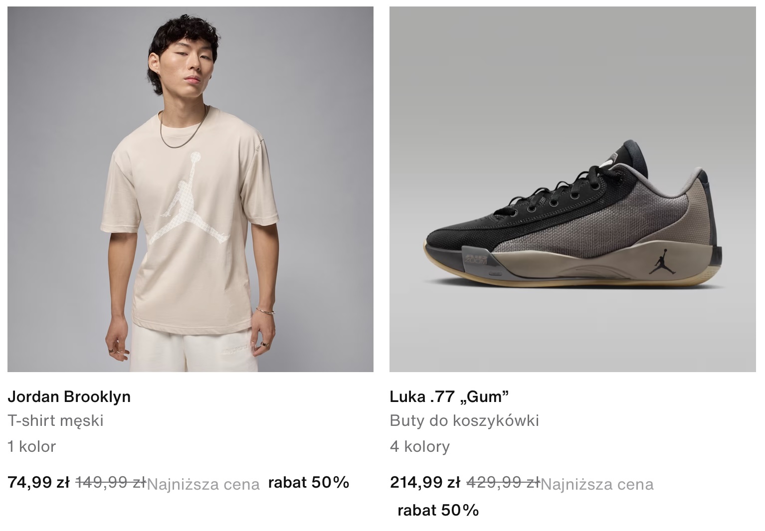
Task: Open the Luka .77 „Gum” product title
Action: [x=449, y=397]
